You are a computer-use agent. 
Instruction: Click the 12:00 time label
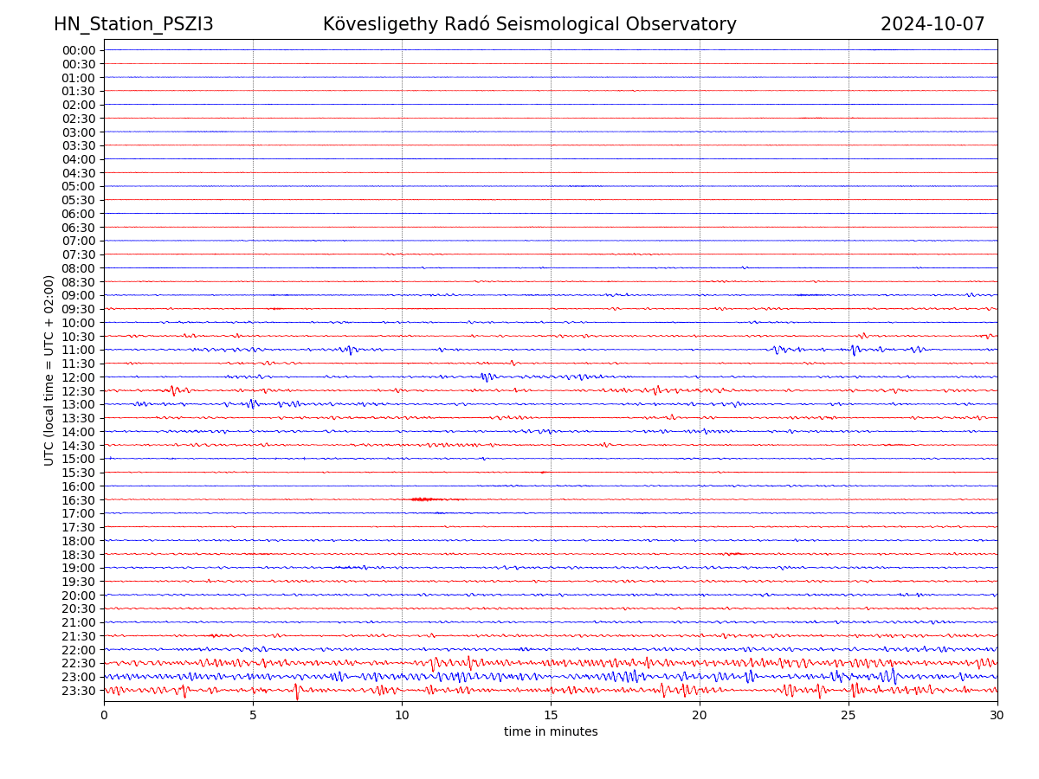point(79,377)
